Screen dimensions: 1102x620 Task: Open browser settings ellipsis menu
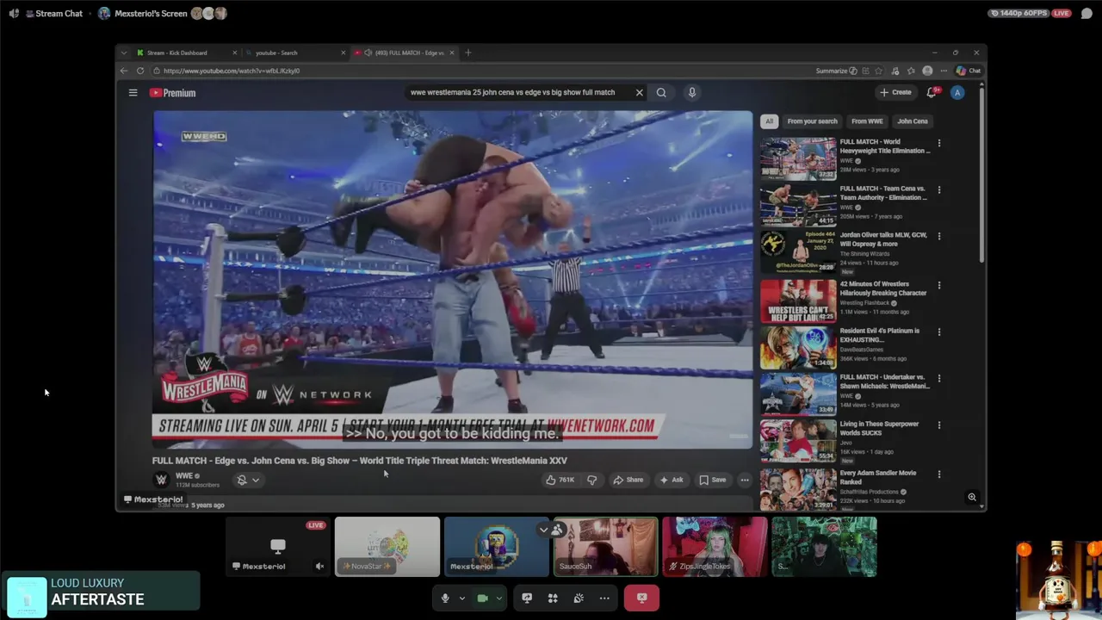click(x=944, y=71)
